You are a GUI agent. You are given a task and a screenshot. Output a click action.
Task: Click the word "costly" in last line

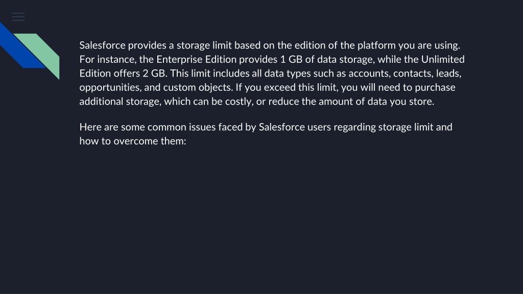coord(239,102)
